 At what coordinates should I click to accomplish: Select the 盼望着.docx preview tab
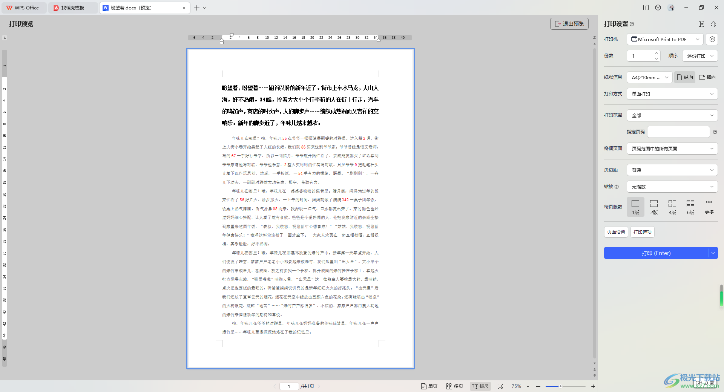(x=144, y=8)
